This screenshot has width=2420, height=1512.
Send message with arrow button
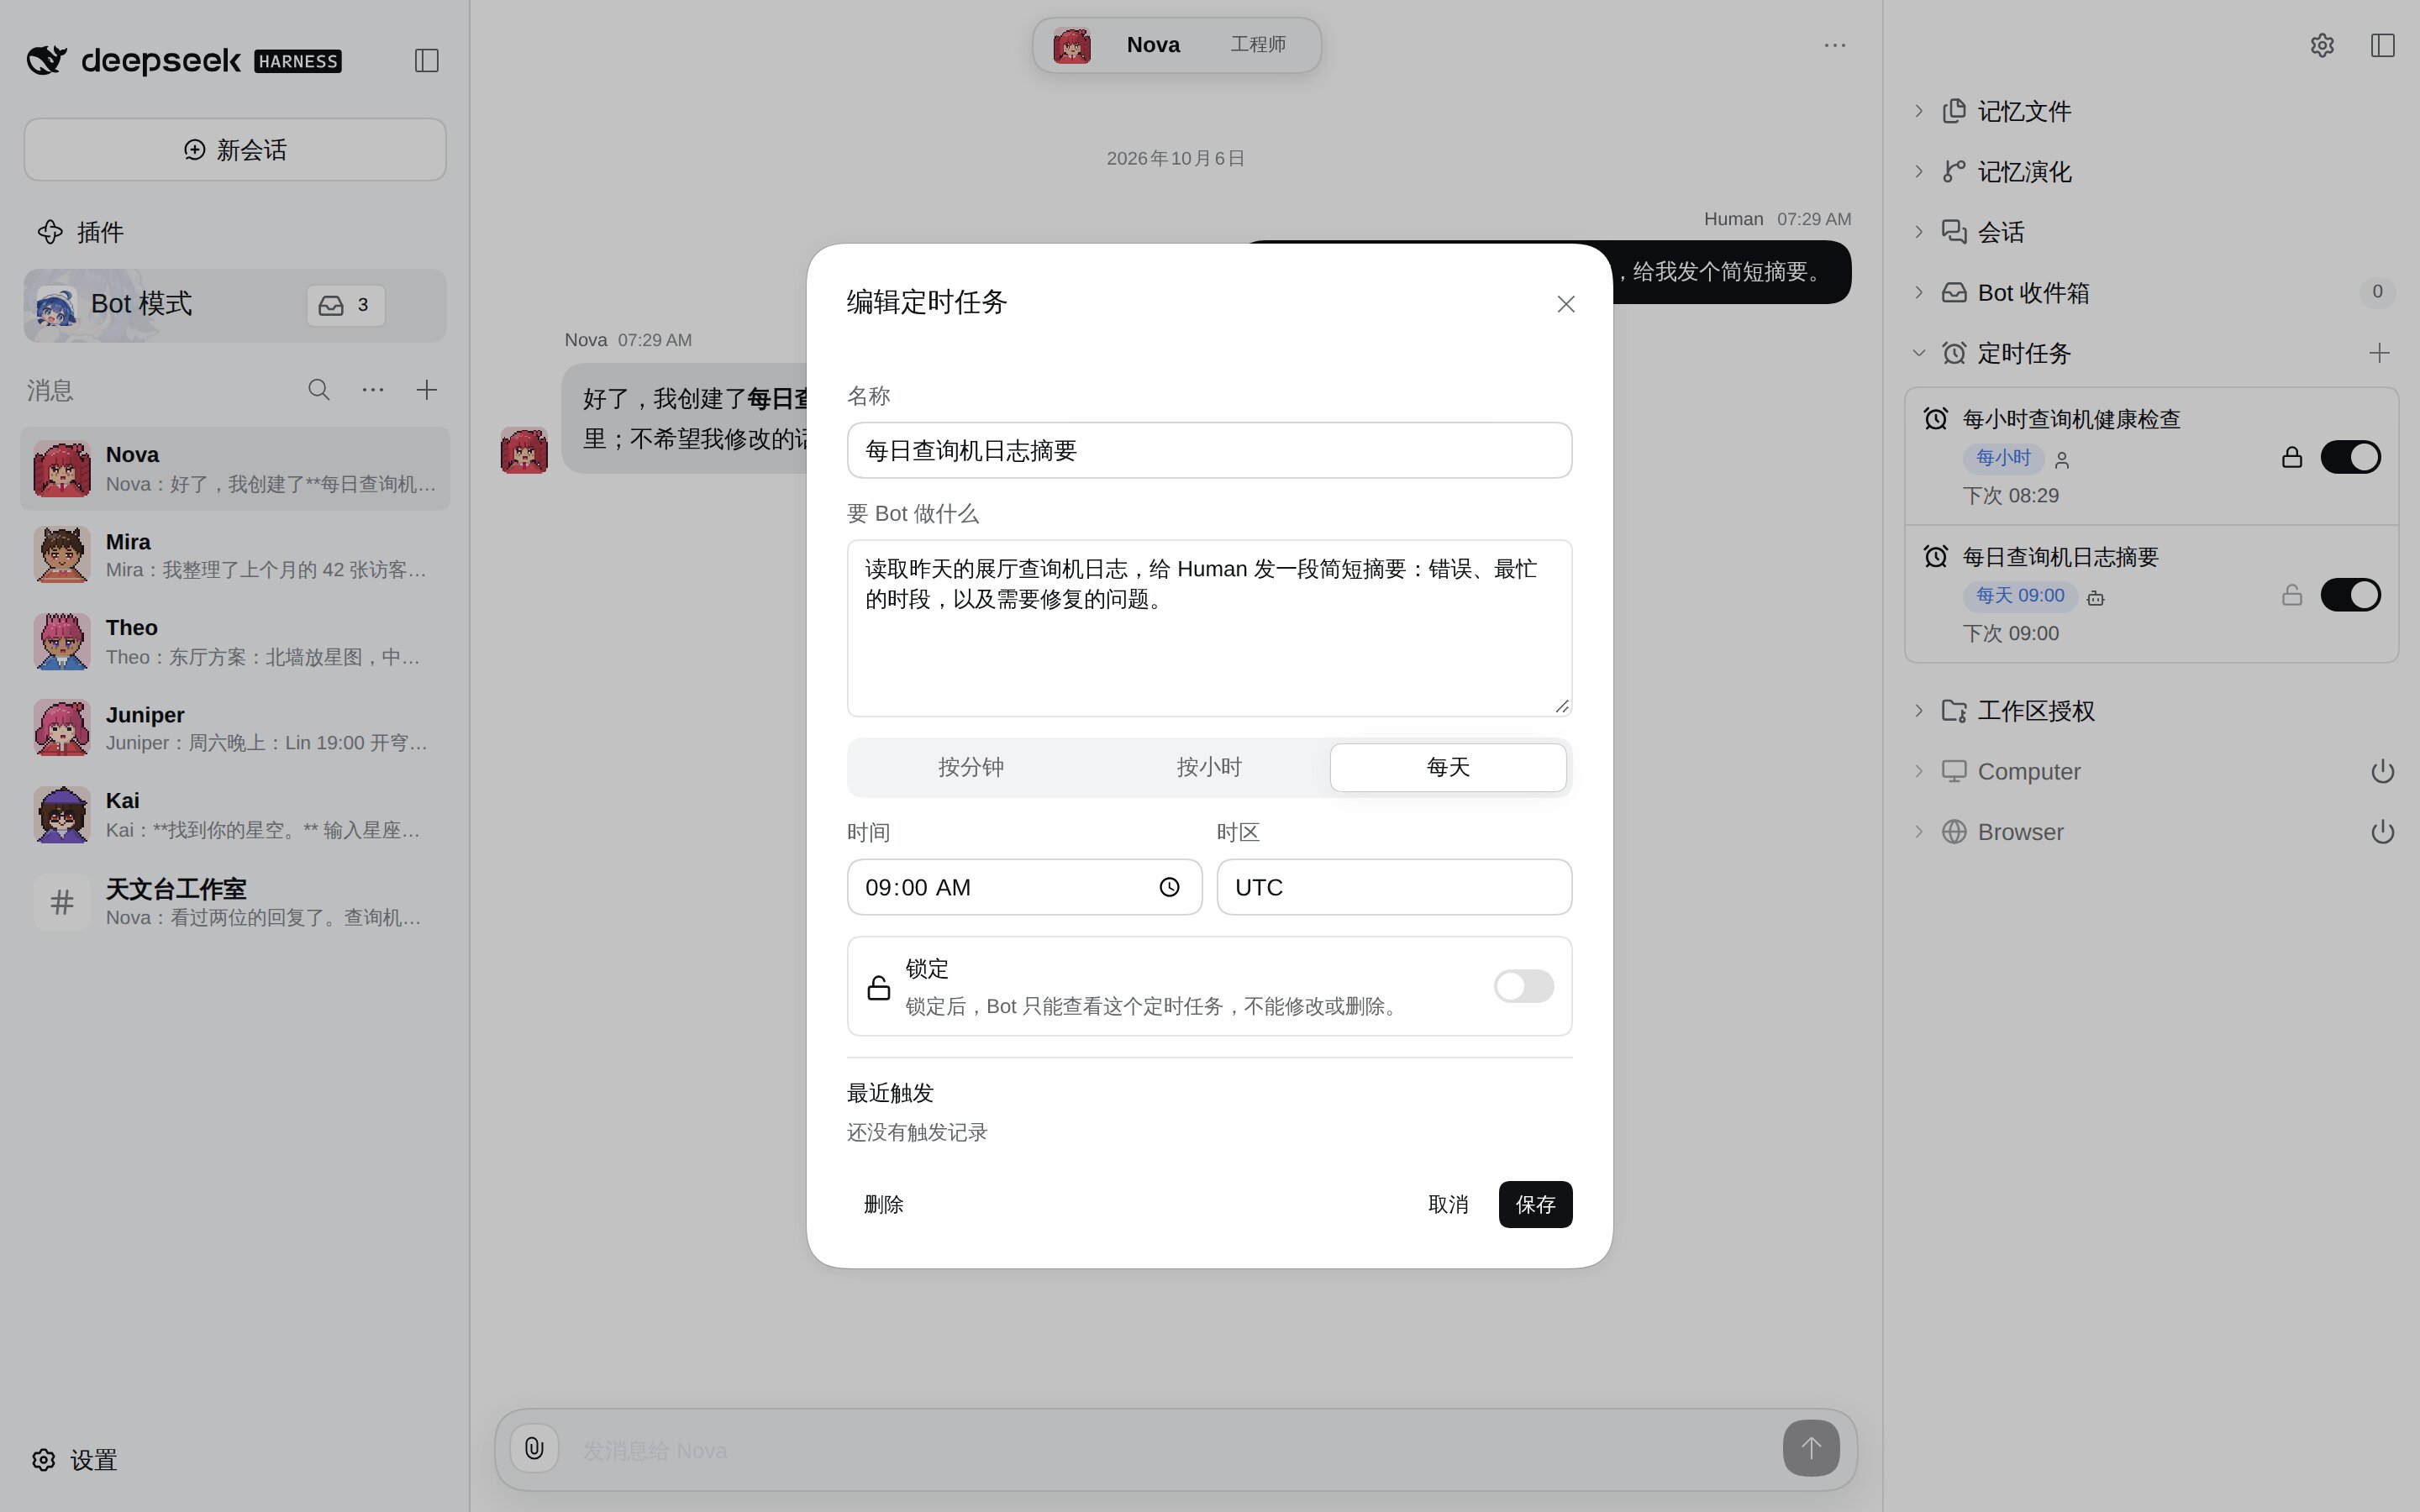(x=1810, y=1448)
